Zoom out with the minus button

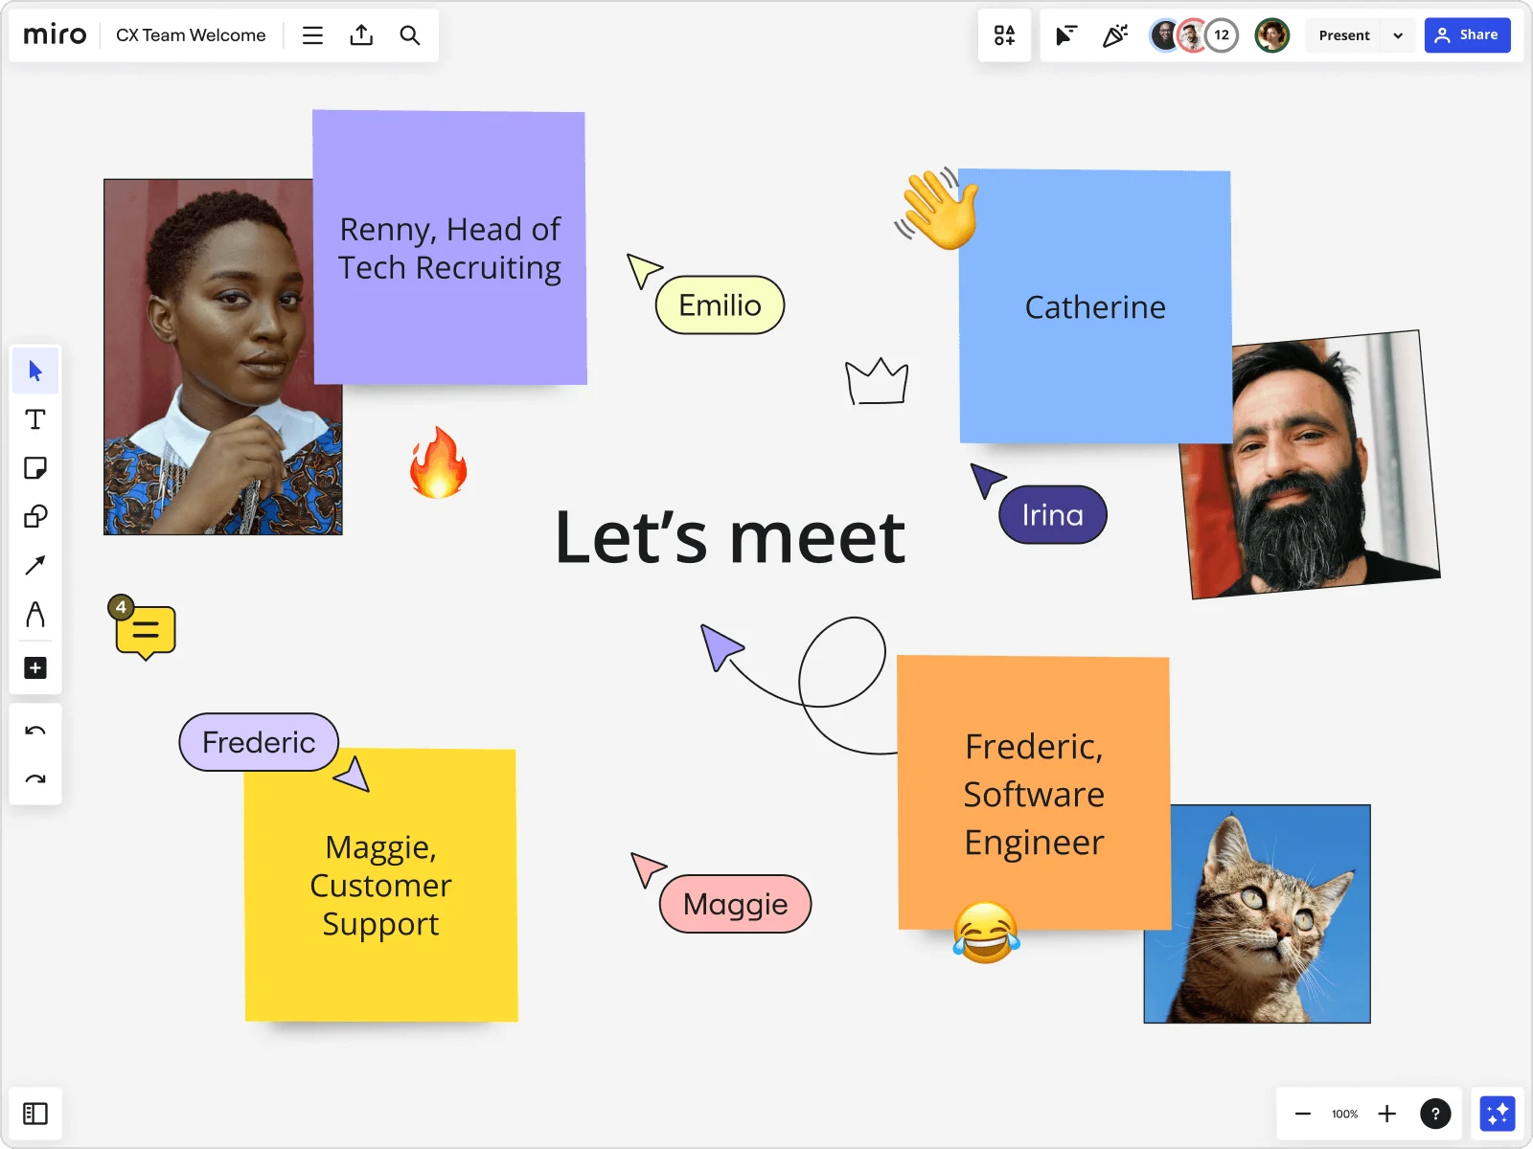(1302, 1114)
